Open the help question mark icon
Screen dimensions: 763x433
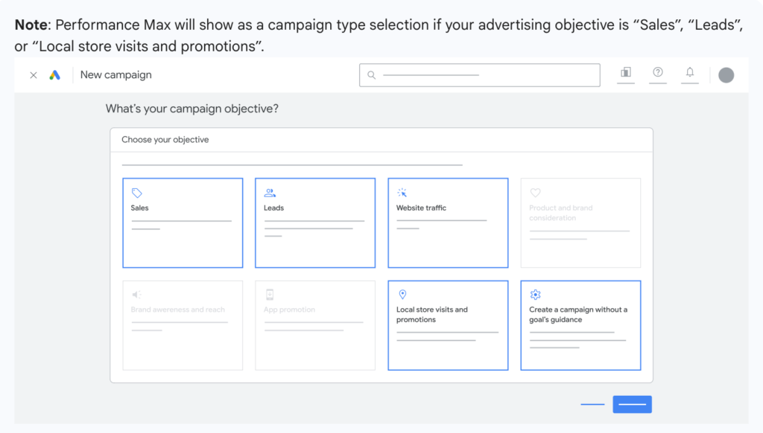[x=658, y=72]
